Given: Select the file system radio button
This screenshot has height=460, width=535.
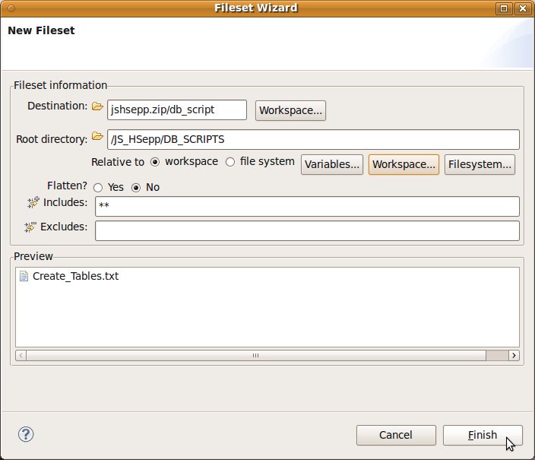Looking at the screenshot, I should click(x=230, y=162).
